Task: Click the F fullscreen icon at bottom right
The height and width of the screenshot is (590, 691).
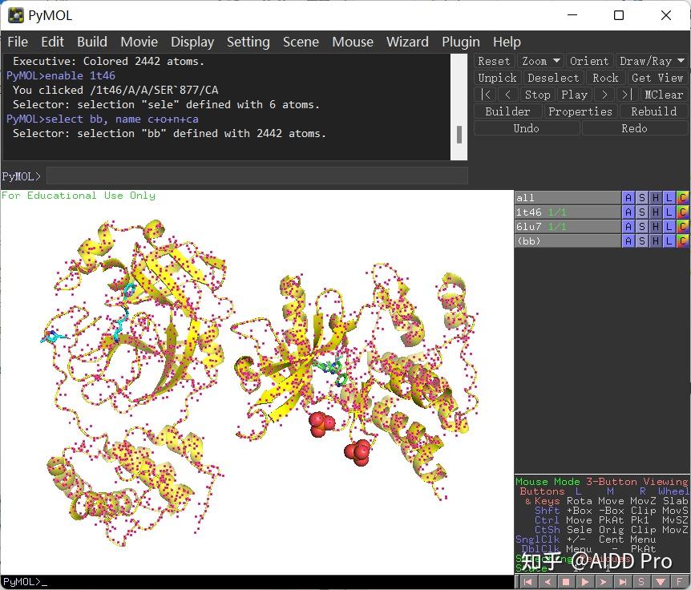Action: pos(680,582)
